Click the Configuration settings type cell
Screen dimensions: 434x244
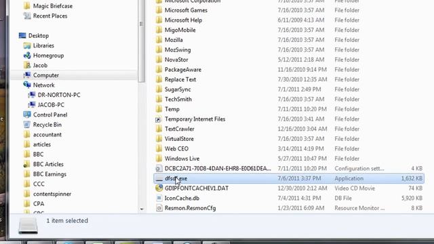tap(359, 169)
